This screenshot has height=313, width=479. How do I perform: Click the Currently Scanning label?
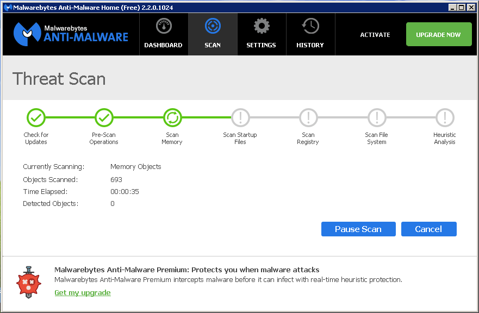[53, 167]
